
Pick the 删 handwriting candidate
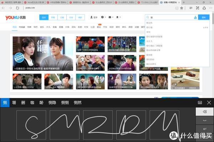(x=23, y=103)
